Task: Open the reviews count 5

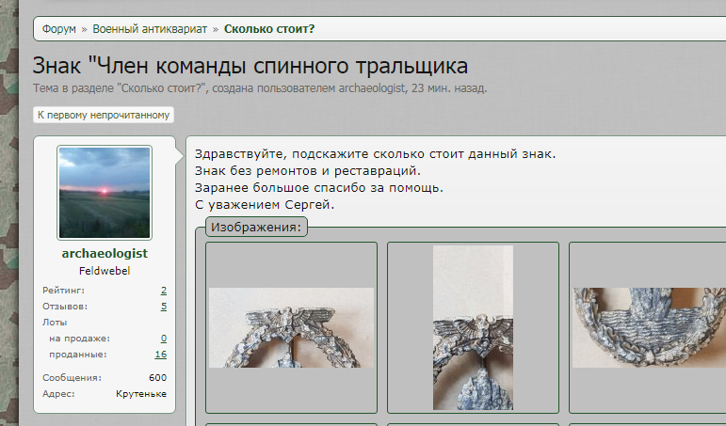Action: pyautogui.click(x=164, y=307)
